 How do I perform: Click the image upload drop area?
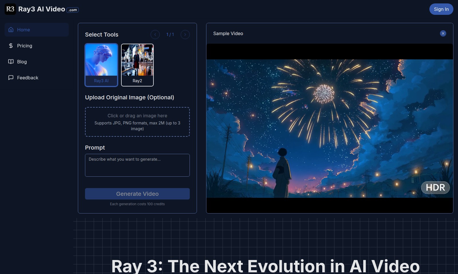tap(137, 122)
